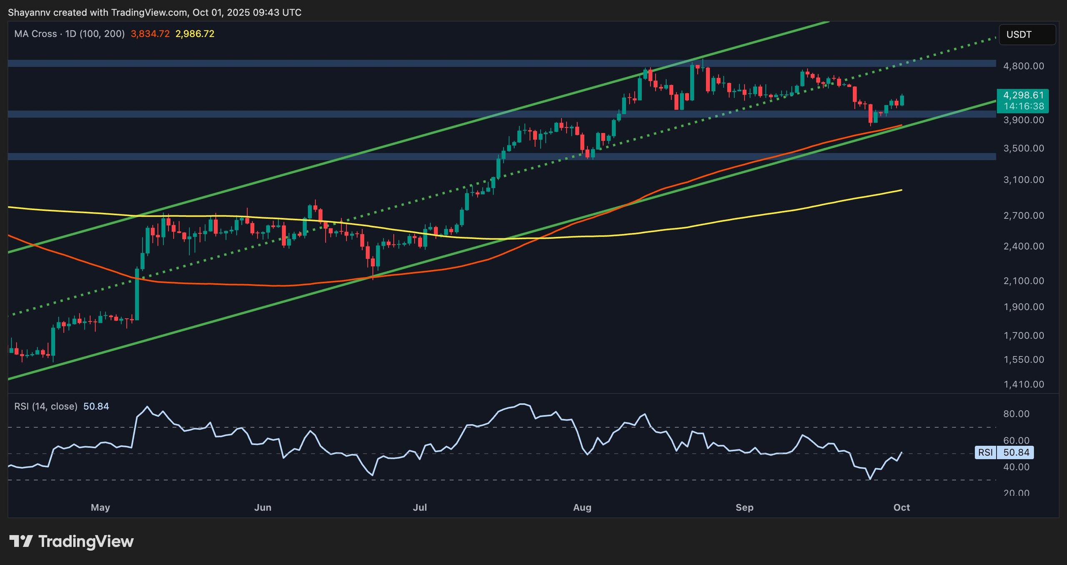Click the Oct label on time axis
The image size is (1067, 565).
coord(902,507)
